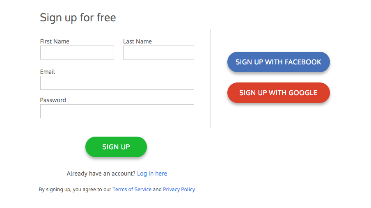This screenshot has height=208, width=371.
Task: Click the Password label text
Action: pyautogui.click(x=53, y=100)
